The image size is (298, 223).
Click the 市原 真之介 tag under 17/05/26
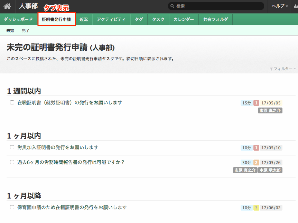[245, 170]
